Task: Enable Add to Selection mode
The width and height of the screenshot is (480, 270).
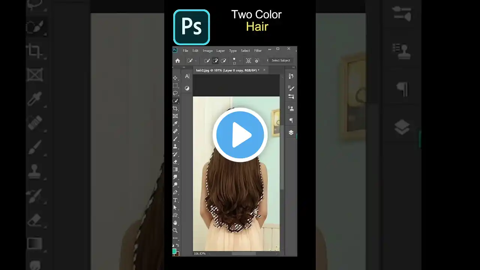Action: (x=215, y=60)
